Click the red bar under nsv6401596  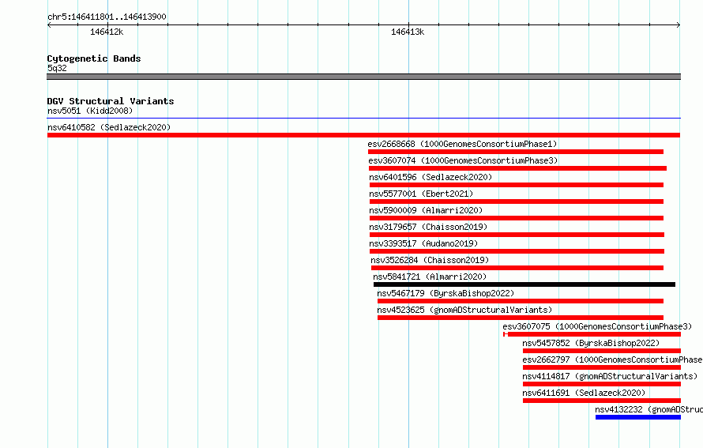tap(517, 185)
